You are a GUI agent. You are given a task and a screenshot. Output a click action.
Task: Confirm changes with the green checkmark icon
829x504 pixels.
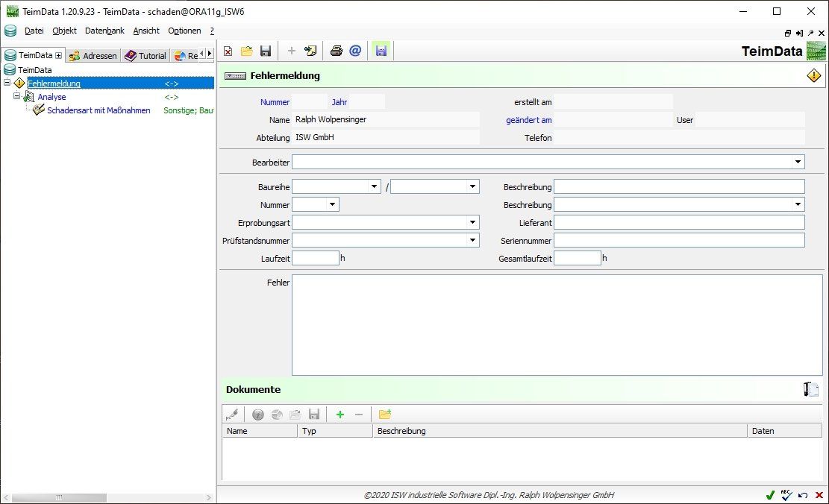(770, 494)
